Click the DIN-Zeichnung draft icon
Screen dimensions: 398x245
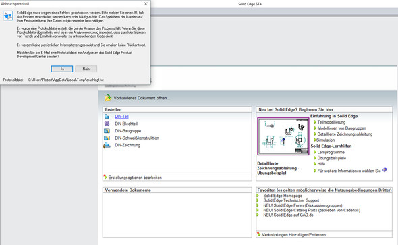(x=107, y=145)
